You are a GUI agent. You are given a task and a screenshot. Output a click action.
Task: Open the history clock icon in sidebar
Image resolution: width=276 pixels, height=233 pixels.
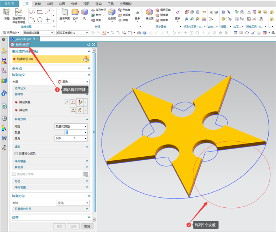(4, 118)
